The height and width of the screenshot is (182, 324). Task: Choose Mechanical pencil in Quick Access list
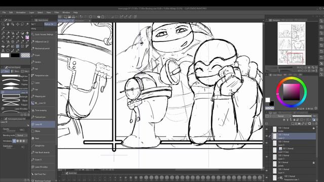click(43, 49)
